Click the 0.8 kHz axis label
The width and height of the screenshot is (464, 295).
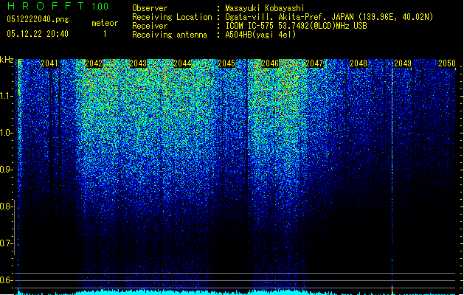coord(6,206)
